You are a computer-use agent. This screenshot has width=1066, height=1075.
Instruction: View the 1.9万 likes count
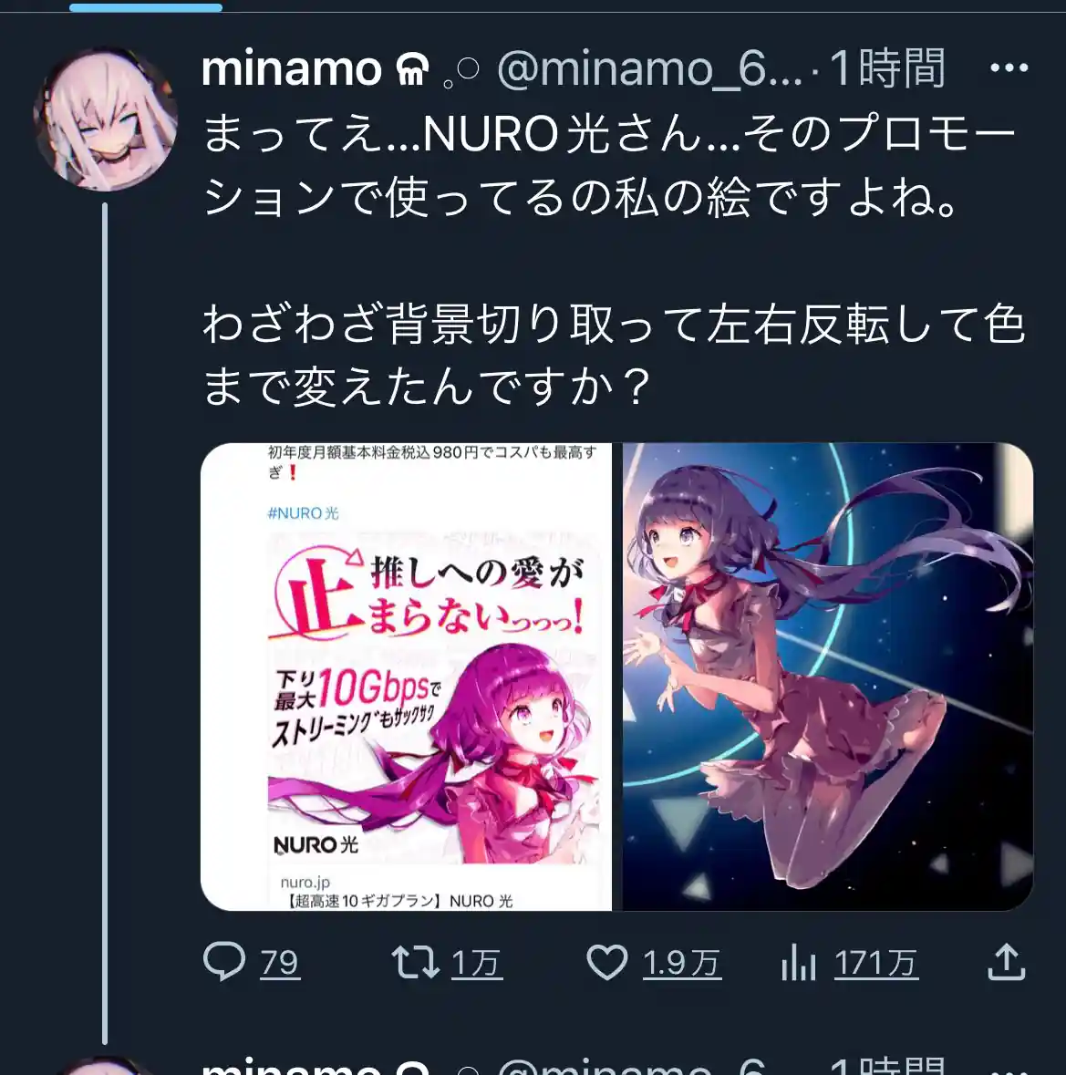[x=681, y=963]
